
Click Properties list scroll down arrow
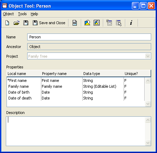tap(148, 104)
